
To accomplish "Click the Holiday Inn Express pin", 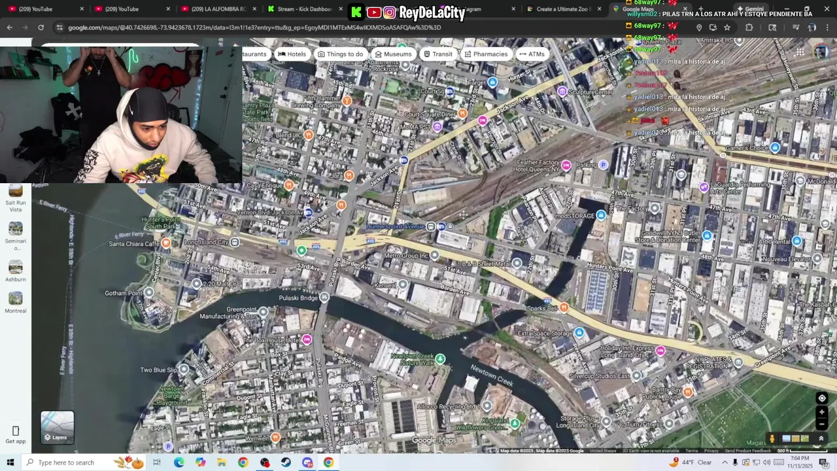I will tap(660, 351).
